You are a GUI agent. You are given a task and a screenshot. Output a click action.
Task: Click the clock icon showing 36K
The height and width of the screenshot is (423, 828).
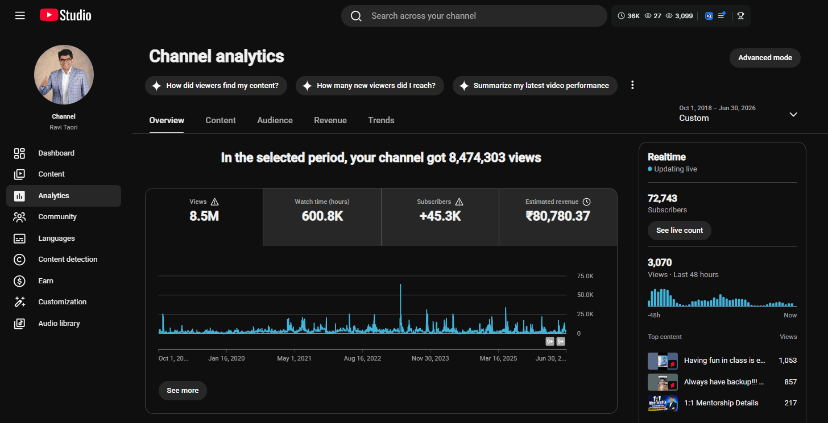point(621,16)
